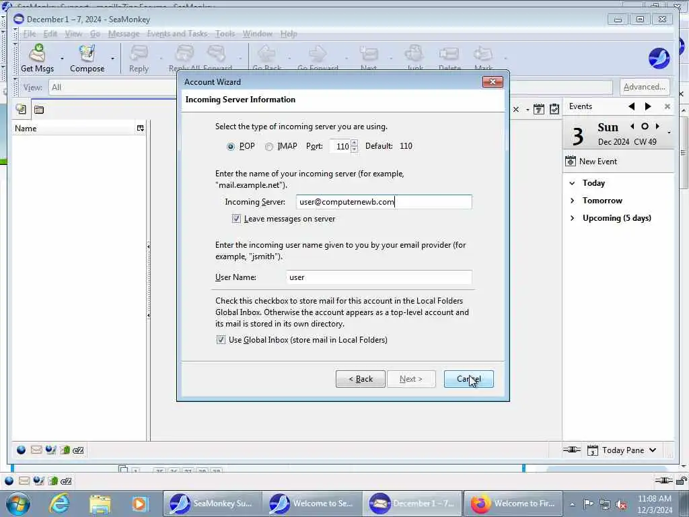Open Compose new message icon

(x=87, y=54)
